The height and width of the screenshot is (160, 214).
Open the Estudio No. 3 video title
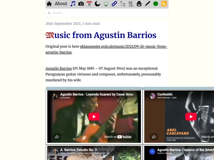[78, 150]
